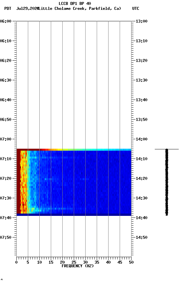Click the PDT time label 07:10
The height and width of the screenshot is (283, 181).
(x=6, y=159)
